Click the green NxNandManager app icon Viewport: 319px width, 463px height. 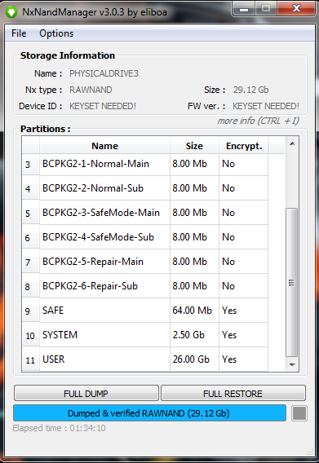11,12
